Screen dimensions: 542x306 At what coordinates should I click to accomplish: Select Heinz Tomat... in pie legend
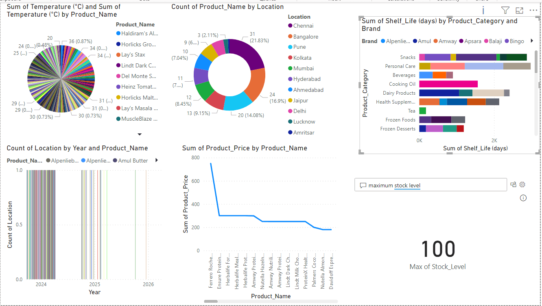136,87
